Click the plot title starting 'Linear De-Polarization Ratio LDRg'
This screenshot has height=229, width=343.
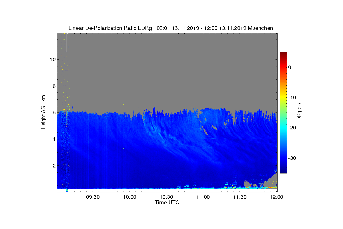click(171, 28)
